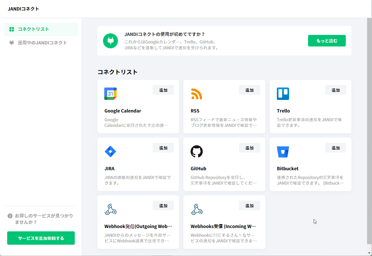The image size is (372, 256).
Task: Click JANDIコネクトの使用が初めてですか？ heading
Action: 165,34
